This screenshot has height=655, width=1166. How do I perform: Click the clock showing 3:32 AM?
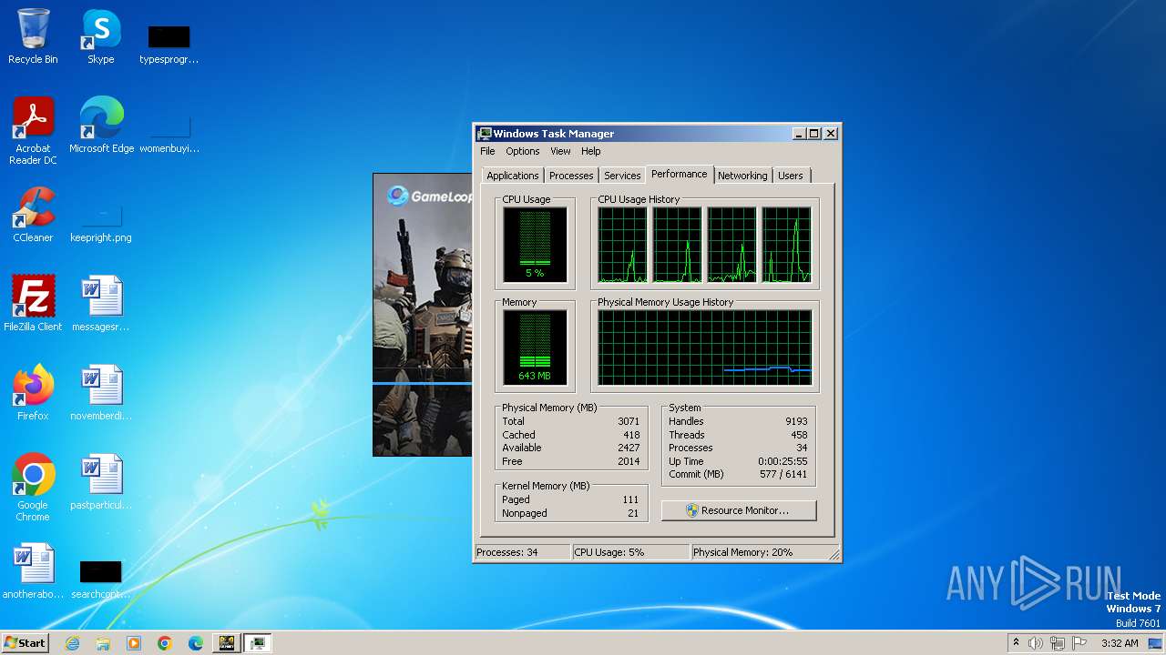[x=1120, y=643]
